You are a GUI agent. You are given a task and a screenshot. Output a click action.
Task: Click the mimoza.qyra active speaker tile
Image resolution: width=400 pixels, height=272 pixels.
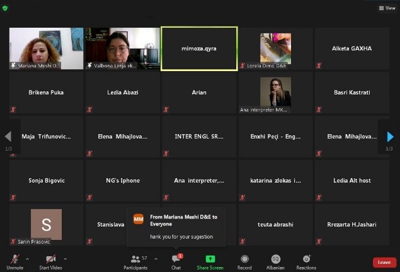(199, 48)
